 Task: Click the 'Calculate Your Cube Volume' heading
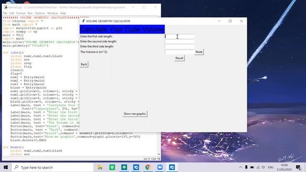click(x=122, y=29)
